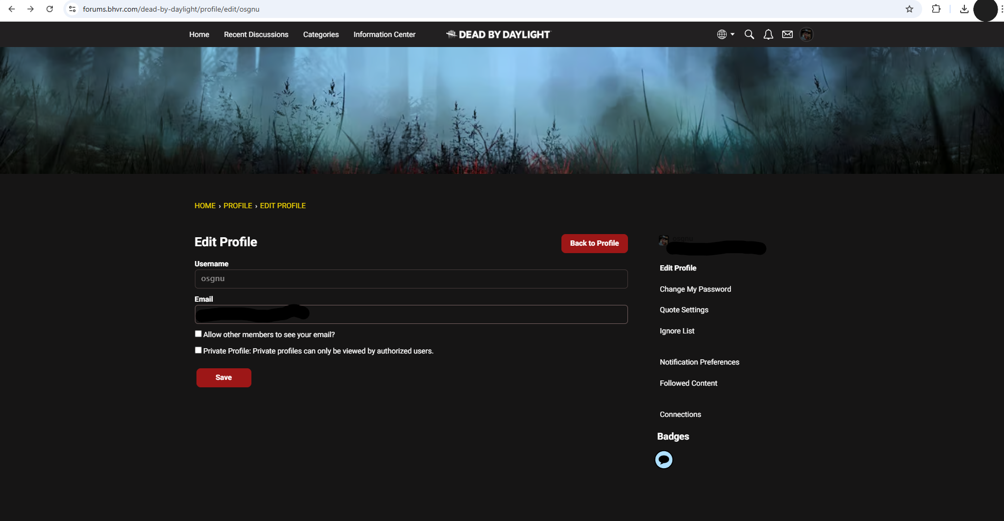
Task: Click into the Username field
Action: (411, 279)
